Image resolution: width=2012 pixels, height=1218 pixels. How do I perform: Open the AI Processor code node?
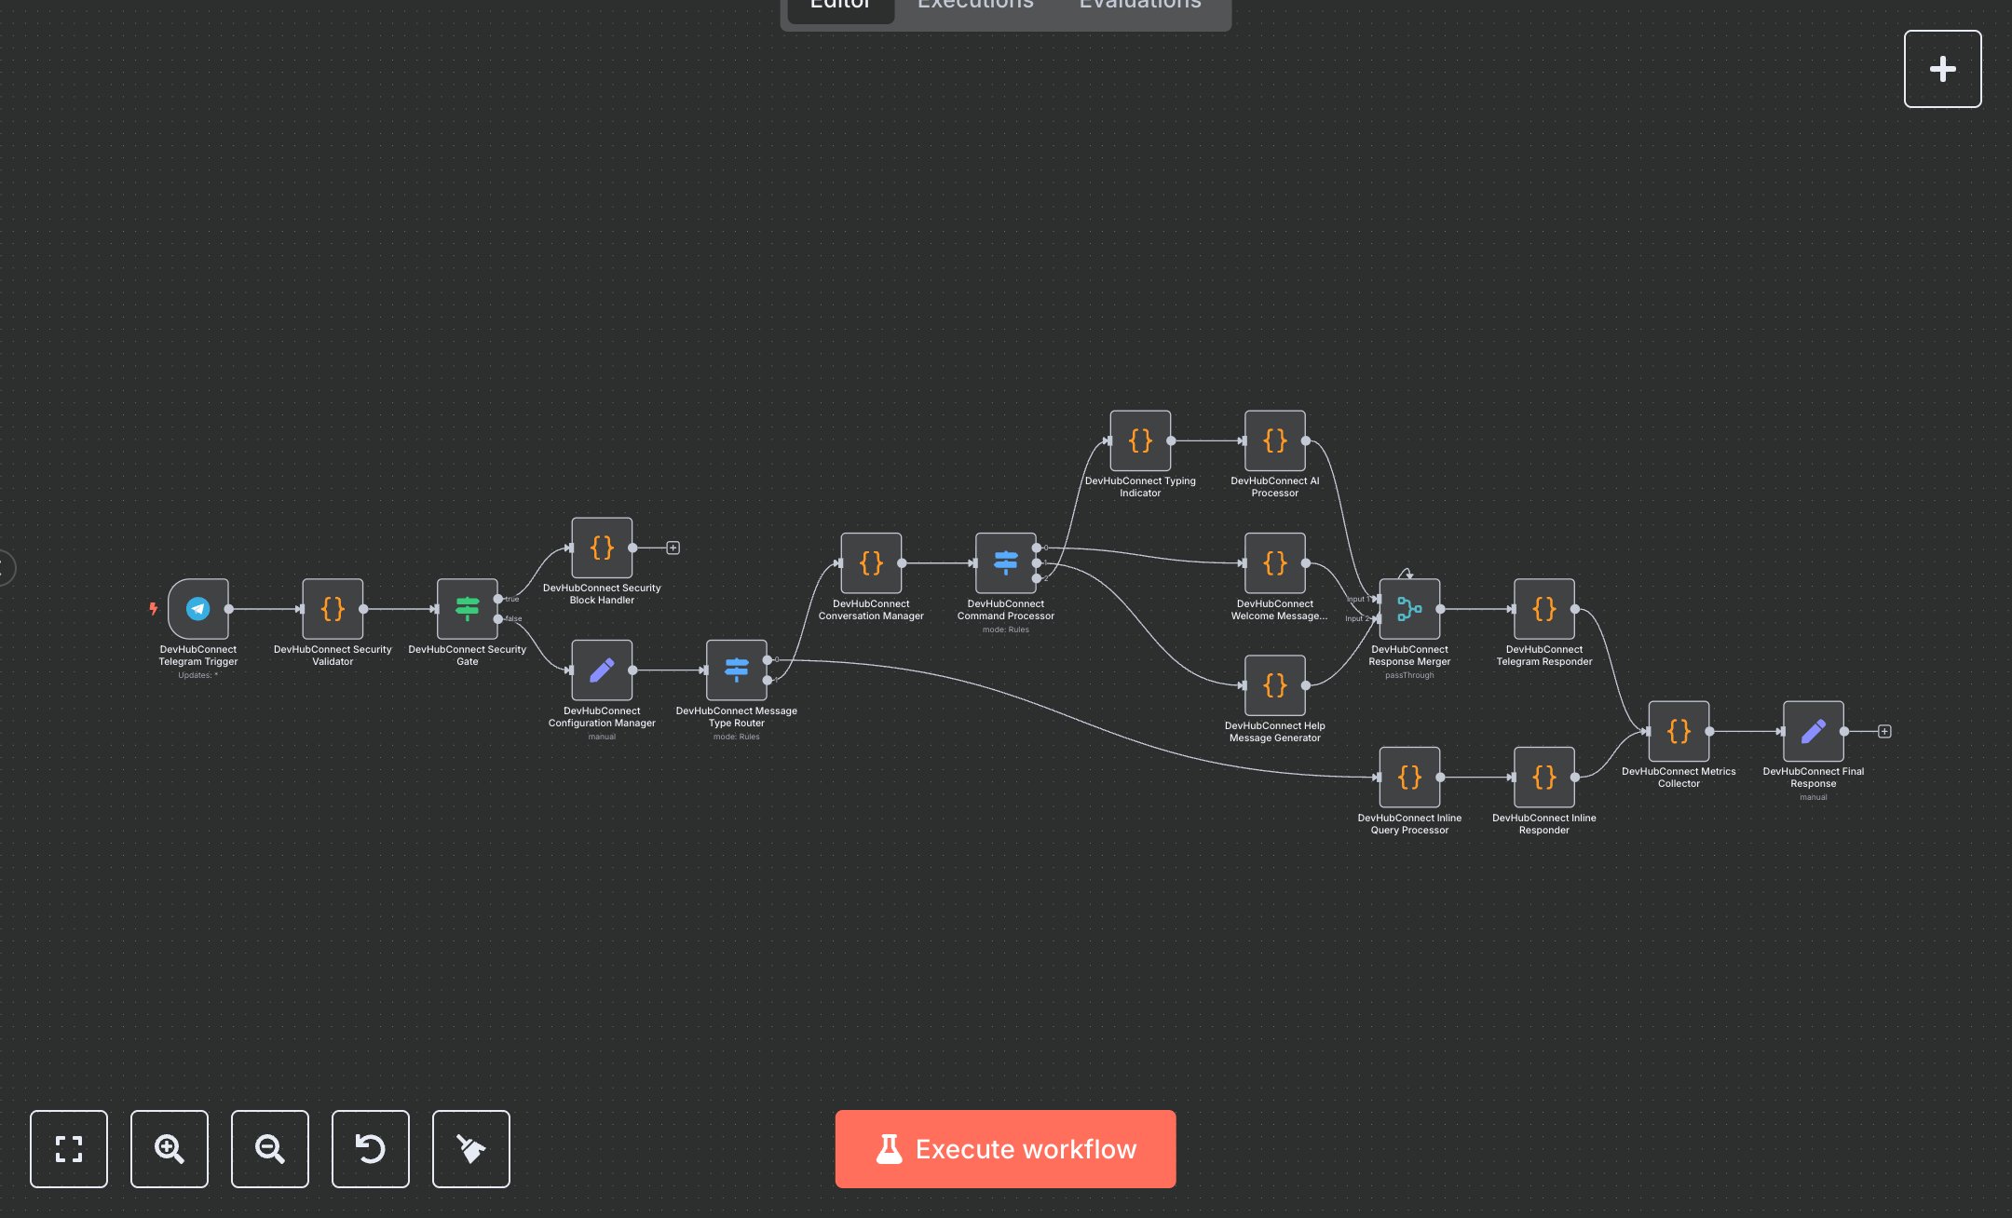[1274, 440]
